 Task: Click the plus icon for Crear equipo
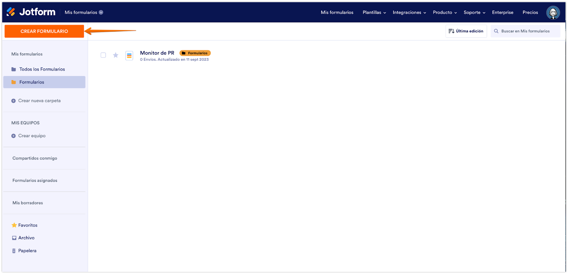(13, 136)
